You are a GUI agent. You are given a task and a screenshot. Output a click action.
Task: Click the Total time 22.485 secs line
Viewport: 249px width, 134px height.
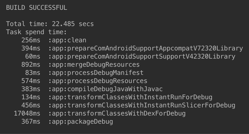(50, 24)
